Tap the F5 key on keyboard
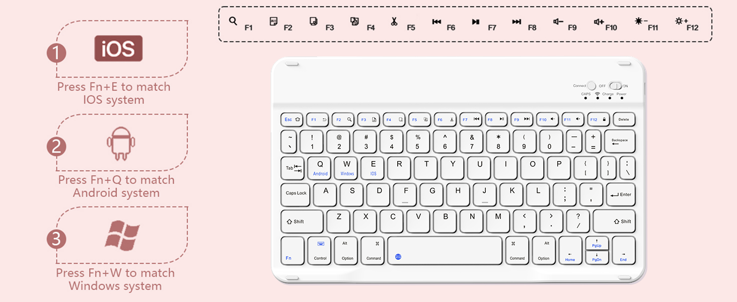 click(420, 120)
